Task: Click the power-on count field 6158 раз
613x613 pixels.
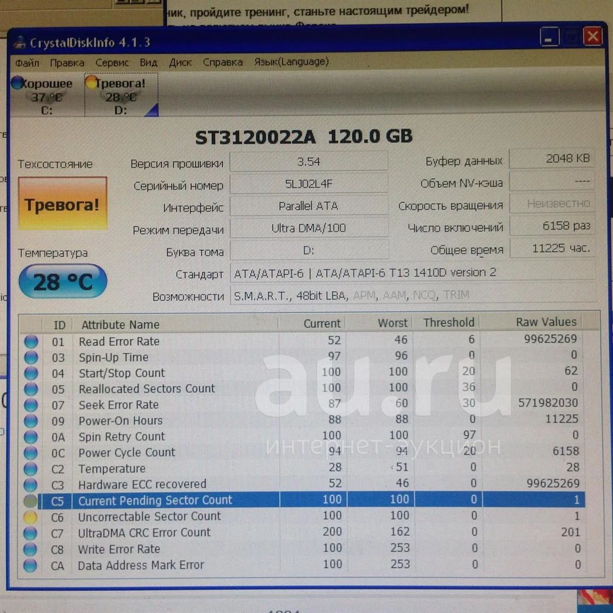Action: (553, 225)
